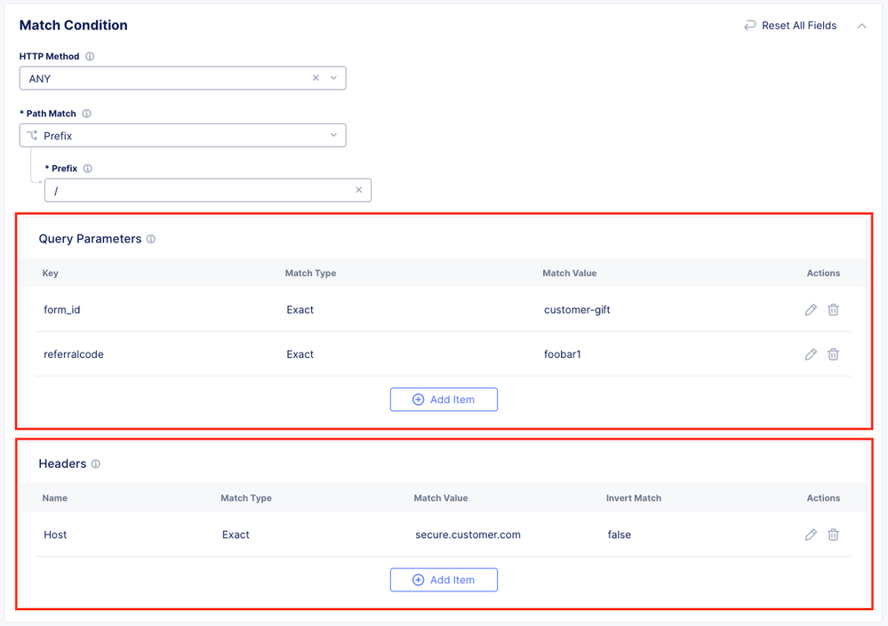Show info tooltip for Query Parameters

[x=151, y=239]
